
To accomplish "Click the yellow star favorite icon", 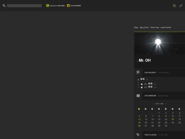I will click(x=68, y=6).
